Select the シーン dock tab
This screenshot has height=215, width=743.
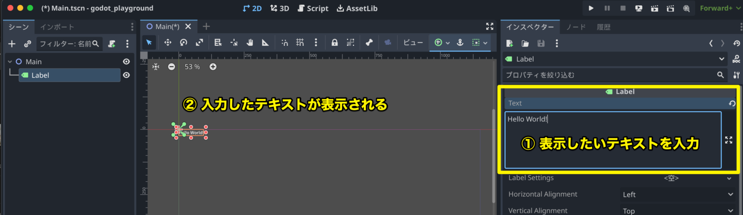(18, 27)
